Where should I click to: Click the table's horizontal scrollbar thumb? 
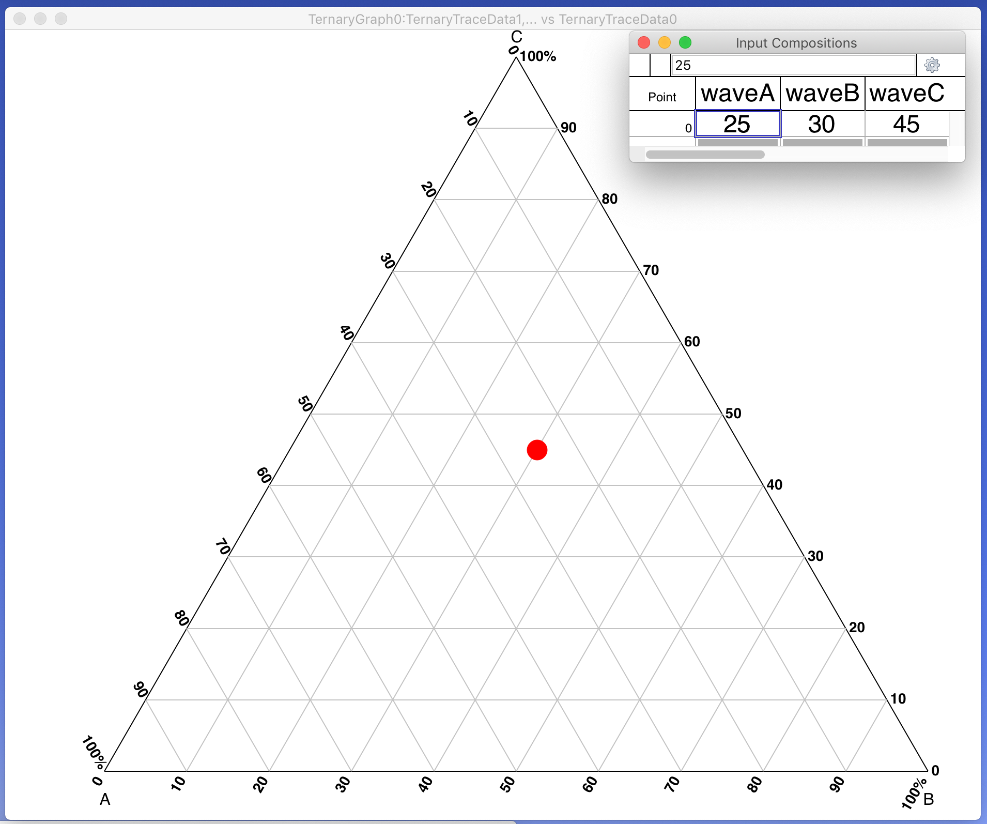point(705,155)
